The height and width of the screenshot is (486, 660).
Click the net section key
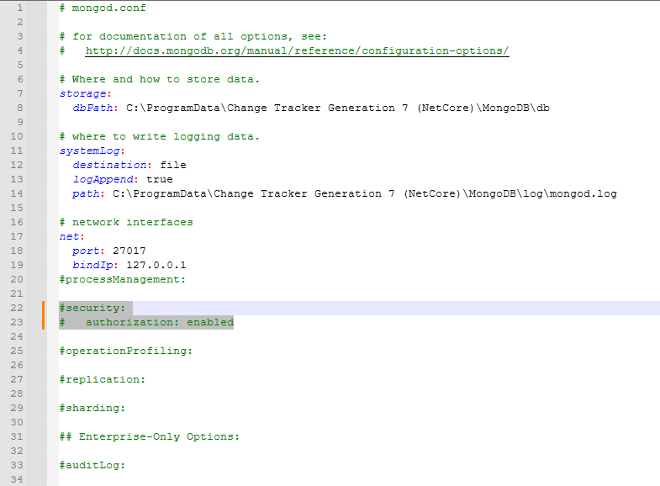pyautogui.click(x=70, y=236)
